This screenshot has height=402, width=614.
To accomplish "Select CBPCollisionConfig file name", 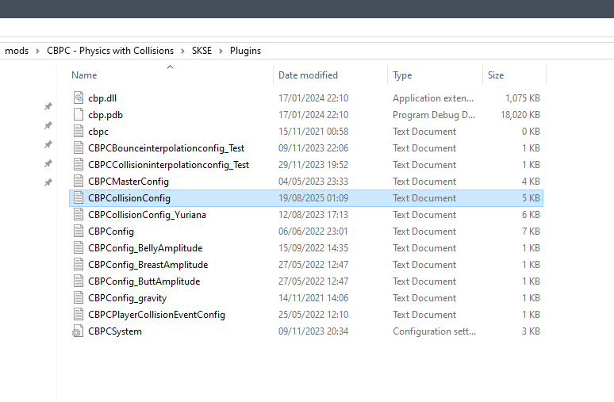I will pos(129,198).
